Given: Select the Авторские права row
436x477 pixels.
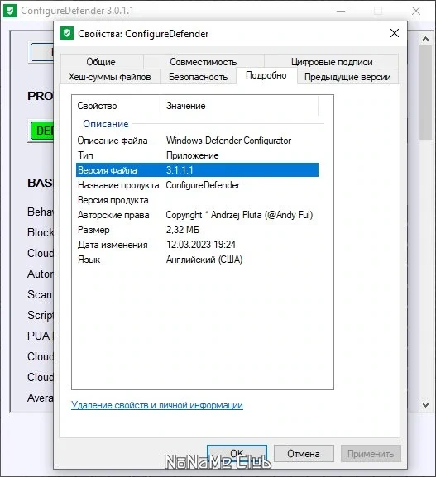Looking at the screenshot, I should point(197,215).
